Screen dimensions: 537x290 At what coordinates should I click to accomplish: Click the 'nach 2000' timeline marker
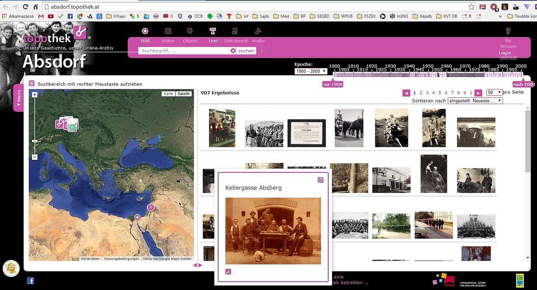[524, 84]
